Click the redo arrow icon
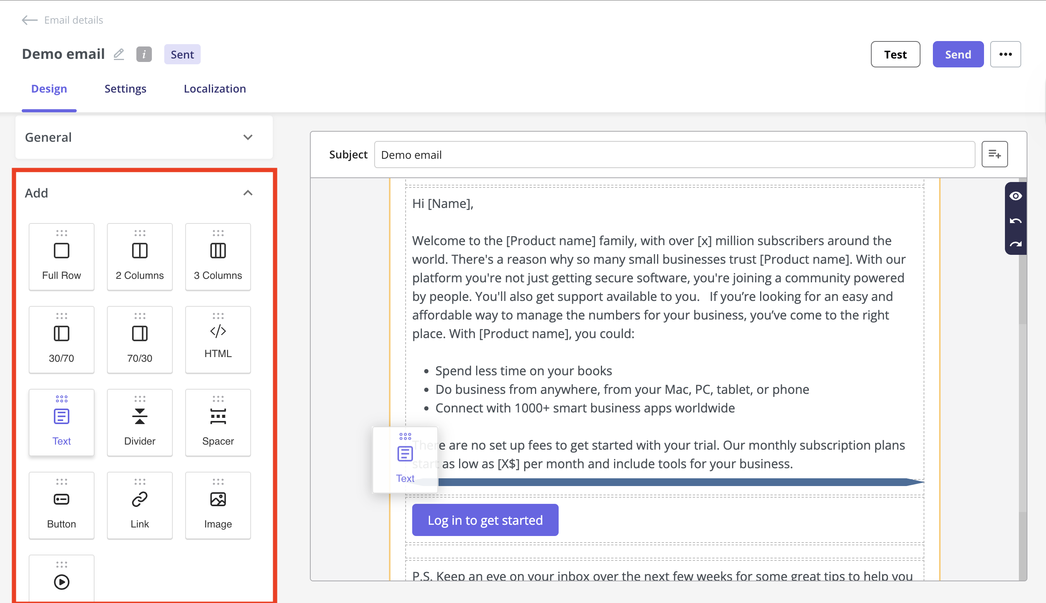Screen dimensions: 1046x603 coord(1015,244)
